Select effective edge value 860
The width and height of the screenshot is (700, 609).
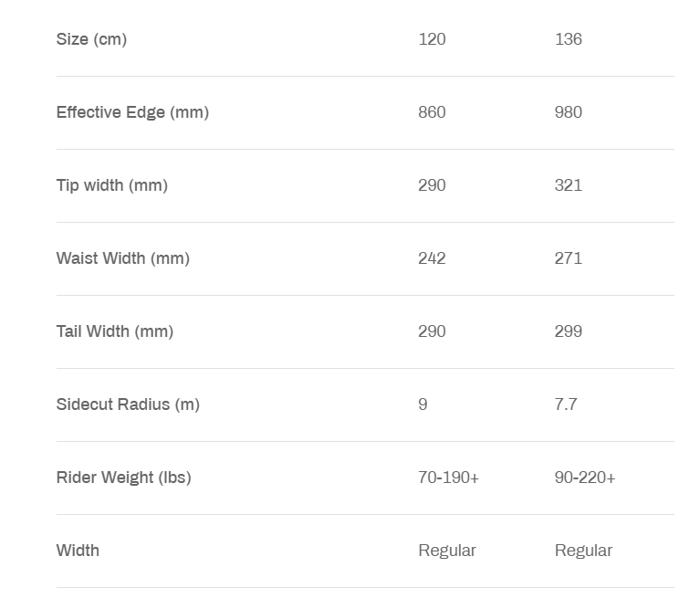click(432, 112)
